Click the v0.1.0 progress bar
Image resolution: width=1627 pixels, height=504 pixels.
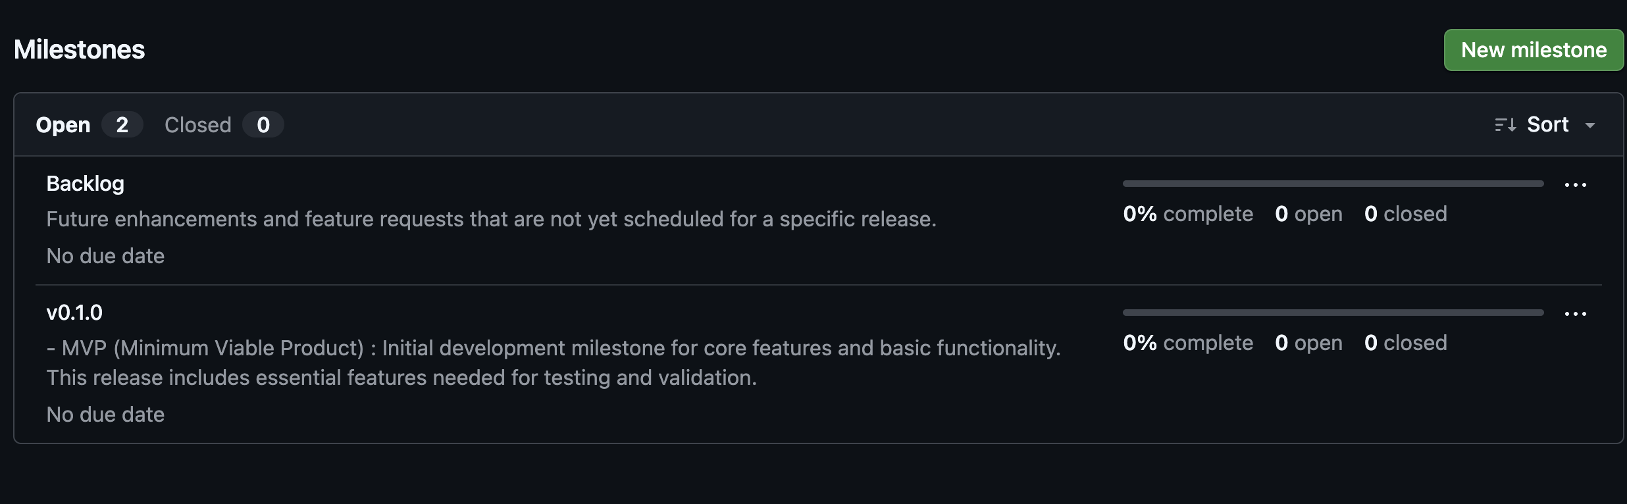(x=1333, y=313)
